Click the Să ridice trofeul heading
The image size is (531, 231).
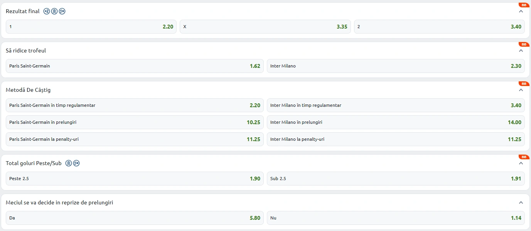pyautogui.click(x=26, y=51)
